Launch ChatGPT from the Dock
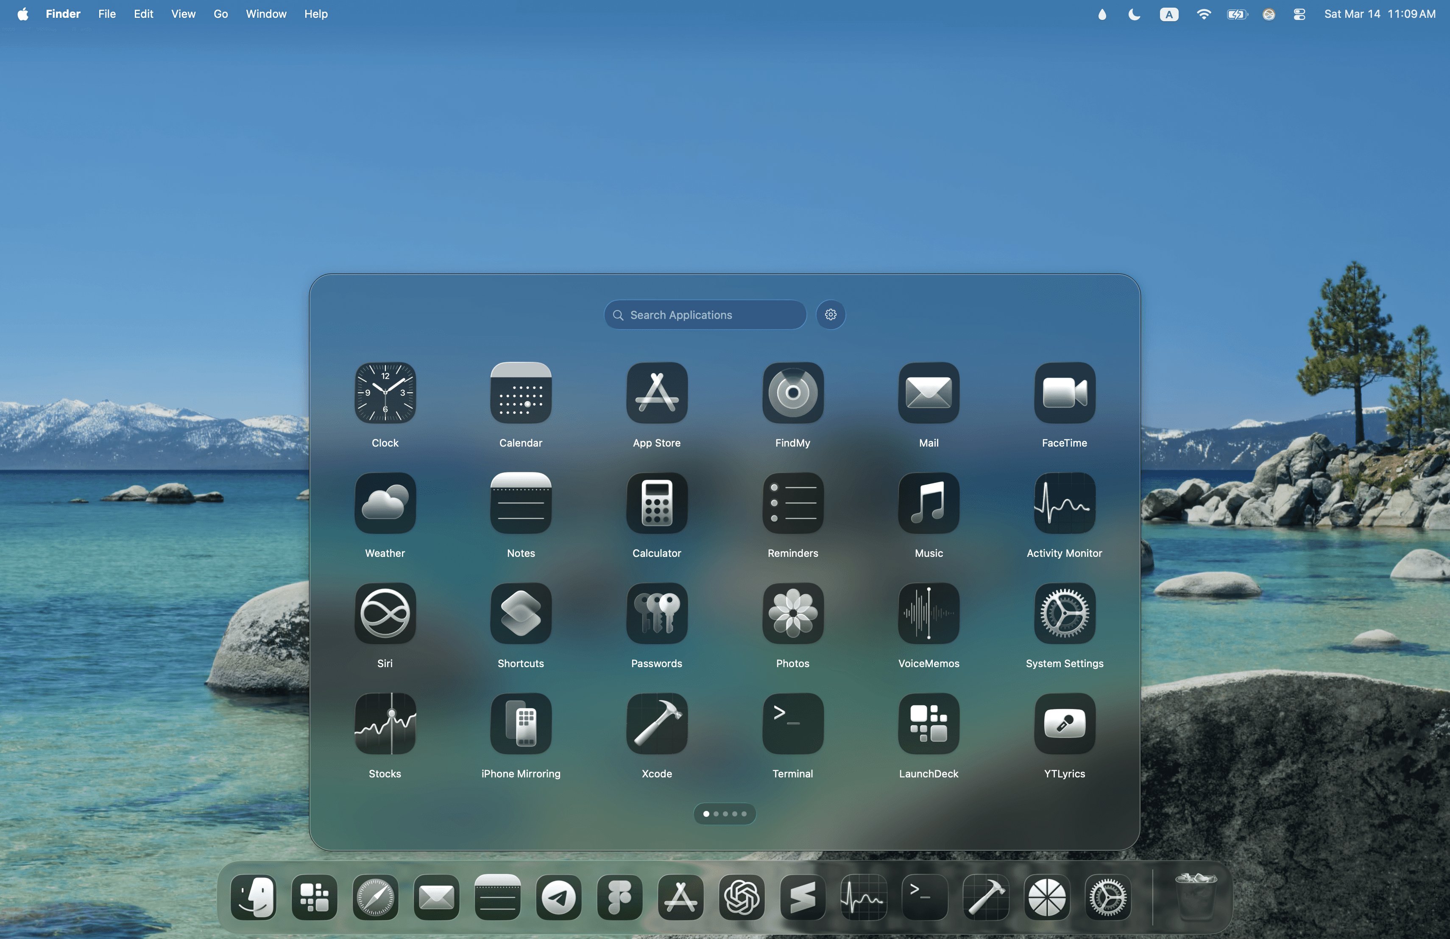This screenshot has height=939, width=1450. tap(742, 897)
